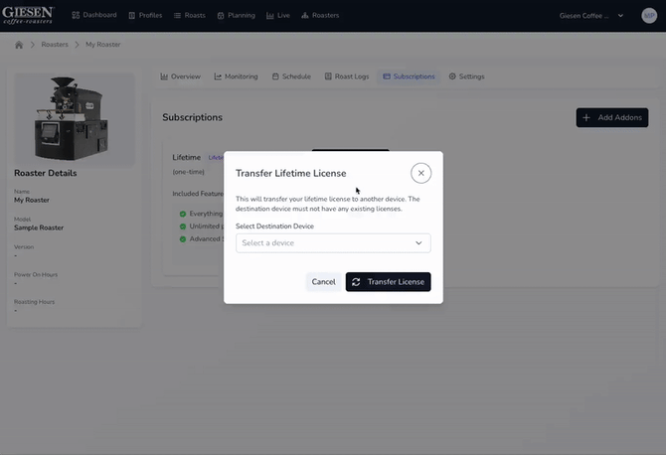Click the Transfer License button
Viewport: 666px width, 455px height.
tap(388, 282)
